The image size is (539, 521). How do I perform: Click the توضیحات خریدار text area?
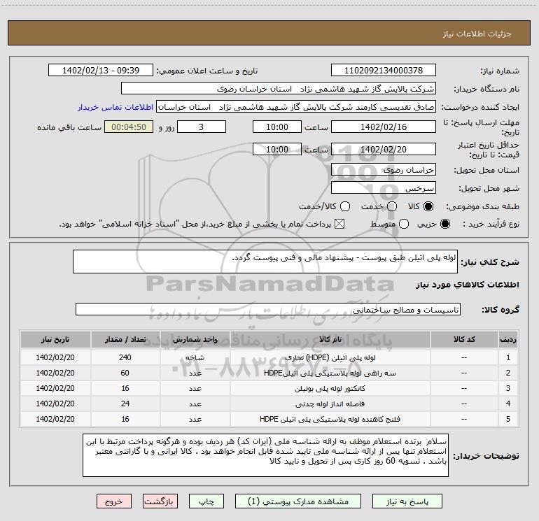(x=265, y=455)
